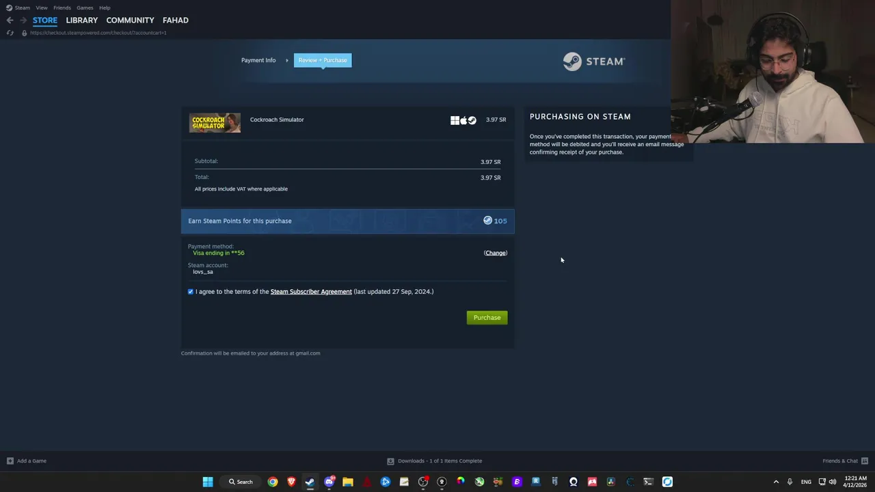Click the volume speaker tray icon
The width and height of the screenshot is (875, 492).
(833, 482)
